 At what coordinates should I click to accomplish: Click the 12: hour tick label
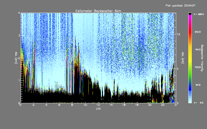click(98, 105)
